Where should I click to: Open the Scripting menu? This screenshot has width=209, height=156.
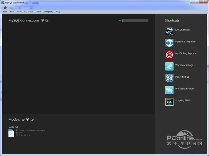click(x=48, y=11)
